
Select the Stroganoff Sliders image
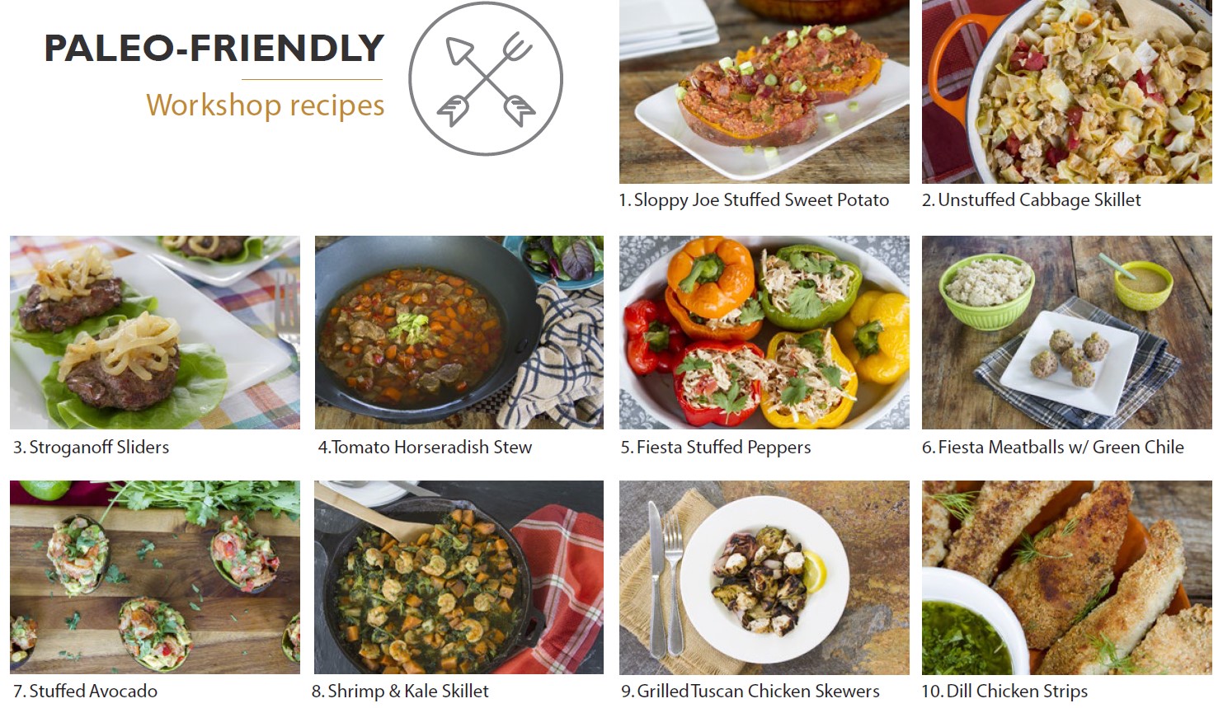click(155, 332)
